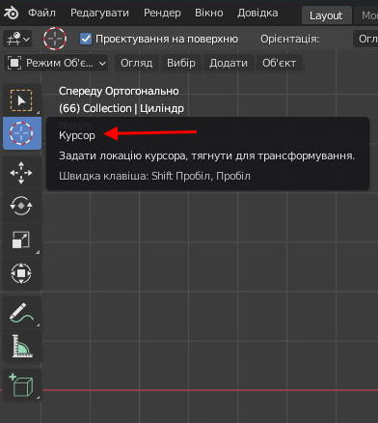This screenshot has height=423, width=378.
Task: Select the Cursor tool in toolbar
Action: pyautogui.click(x=21, y=133)
